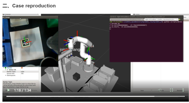
Task: Play the video with the play button
Action: [x=9, y=90]
